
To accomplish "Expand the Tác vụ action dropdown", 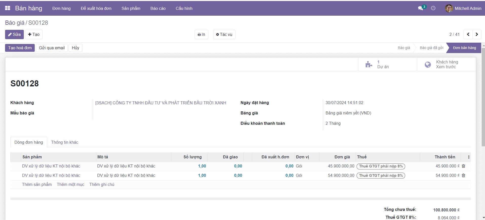I will [224, 34].
